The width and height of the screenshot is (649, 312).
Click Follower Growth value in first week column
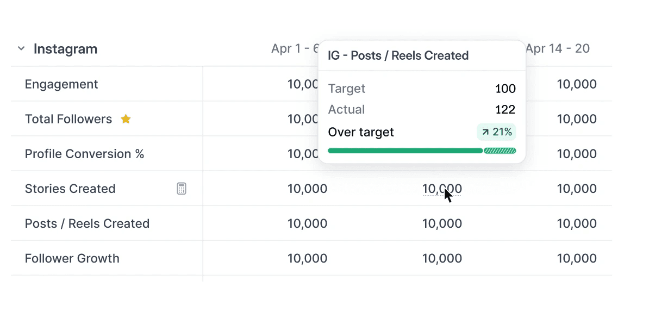pyautogui.click(x=308, y=258)
